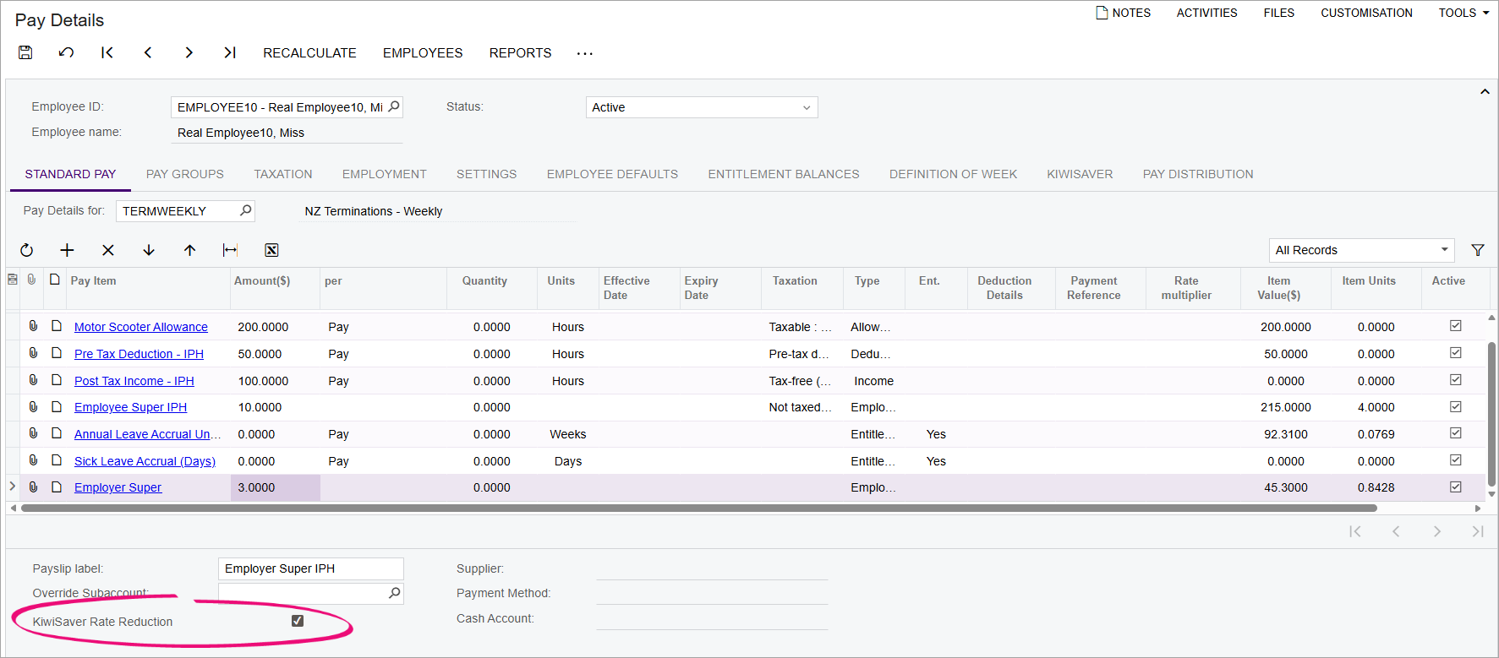Viewport: 1499px width, 658px height.
Task: Toggle Active checkbox for Motor Scooter Allowance
Action: point(1455,326)
